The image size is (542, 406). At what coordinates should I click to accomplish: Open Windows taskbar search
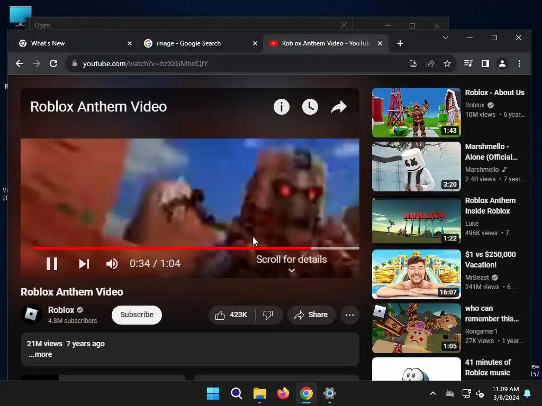[x=237, y=393]
